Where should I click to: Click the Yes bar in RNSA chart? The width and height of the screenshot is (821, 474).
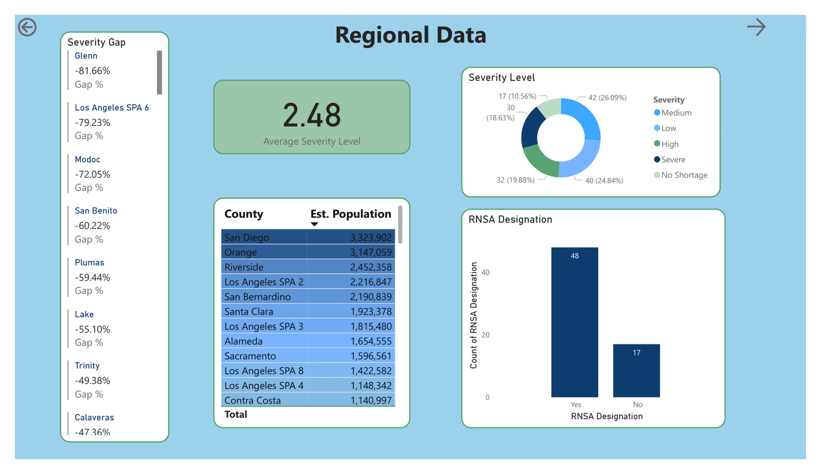pos(574,322)
